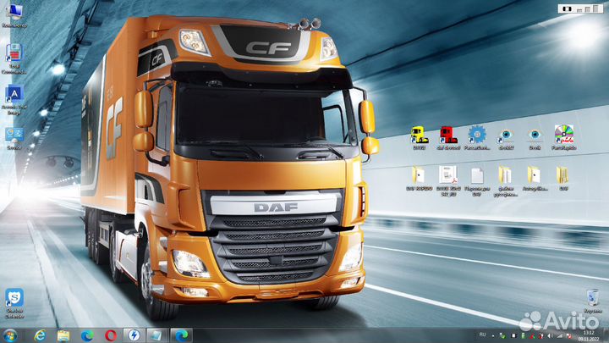Open the eye icon without shortcut arrow
This screenshot has width=609, height=343.
click(x=535, y=138)
